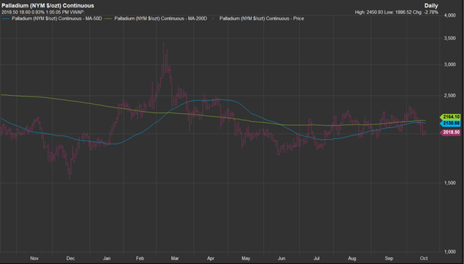The width and height of the screenshot is (464, 264).
Task: Click the Feb month label
Action: pos(140,259)
